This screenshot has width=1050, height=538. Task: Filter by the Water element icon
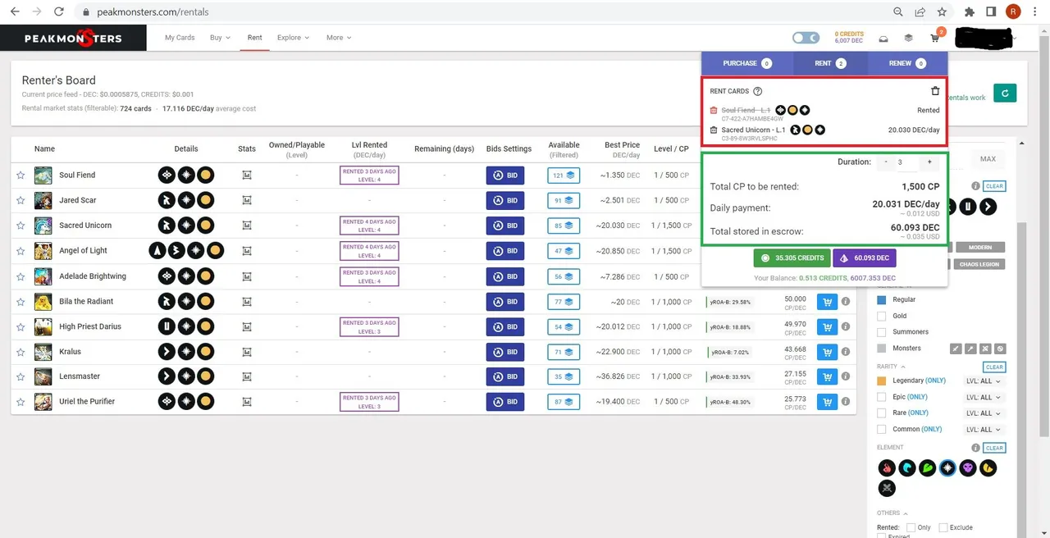tap(906, 467)
